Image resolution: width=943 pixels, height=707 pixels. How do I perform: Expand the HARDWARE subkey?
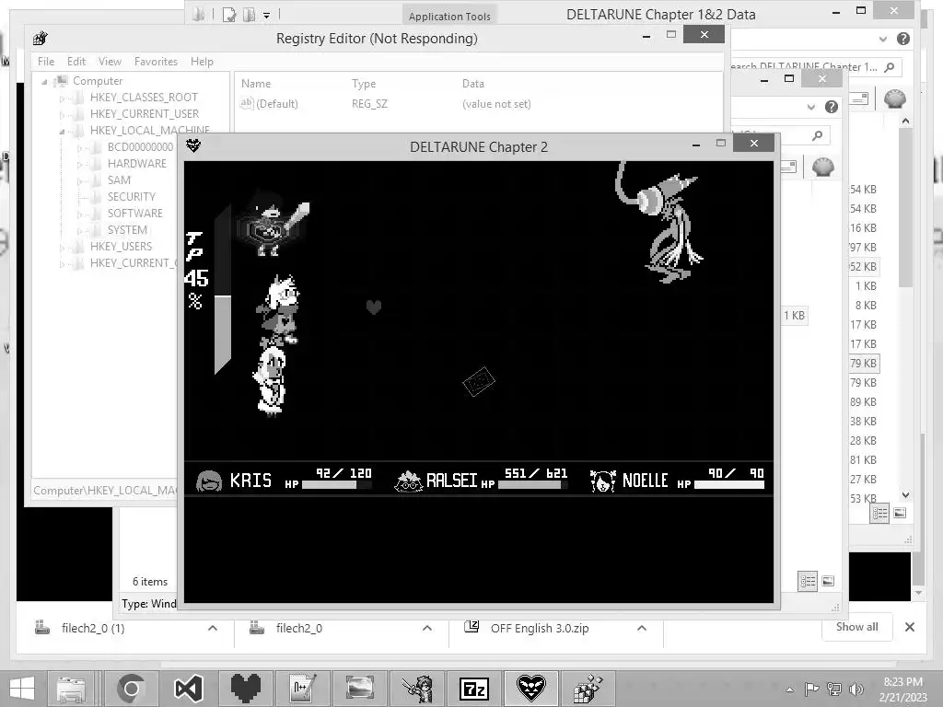point(79,164)
